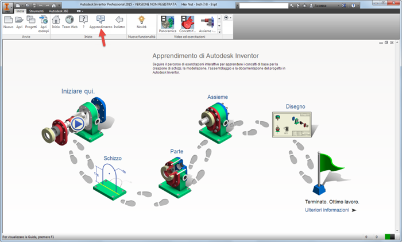
Task: Click the Iniziare qui. heading link
Action: (78, 91)
